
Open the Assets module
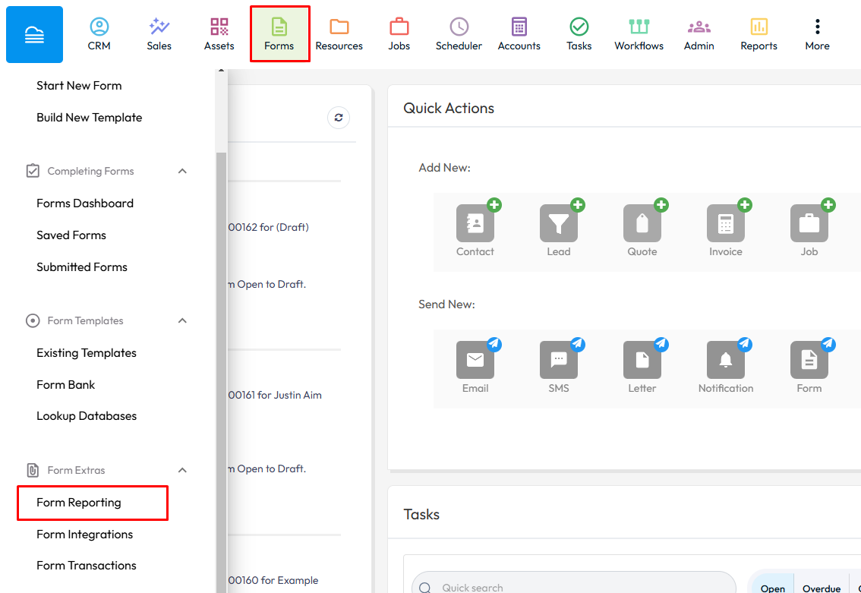pyautogui.click(x=219, y=35)
